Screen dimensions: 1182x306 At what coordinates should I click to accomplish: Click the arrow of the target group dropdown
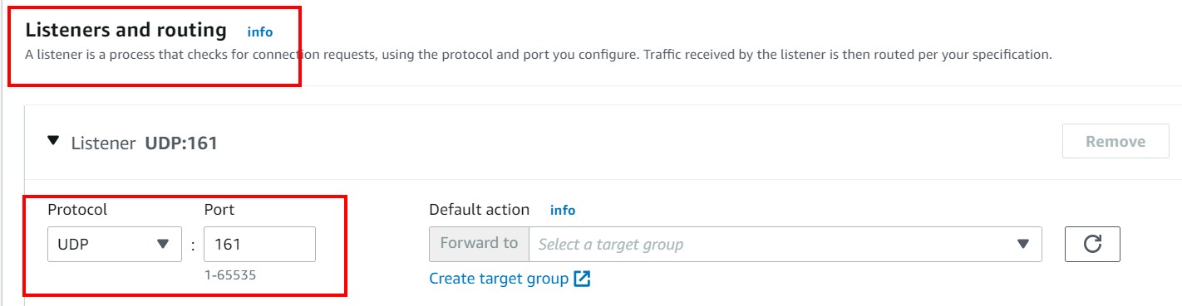(x=1023, y=244)
